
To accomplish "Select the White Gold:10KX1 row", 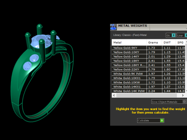I will pos(148,78).
